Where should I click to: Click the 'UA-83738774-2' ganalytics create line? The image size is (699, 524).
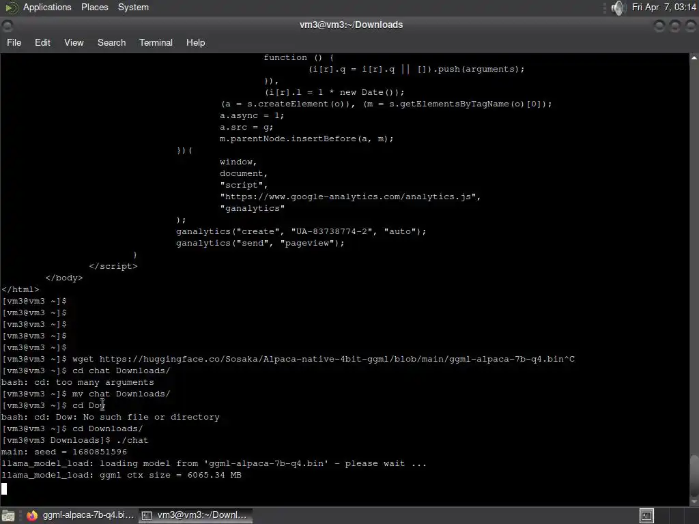pos(301,232)
